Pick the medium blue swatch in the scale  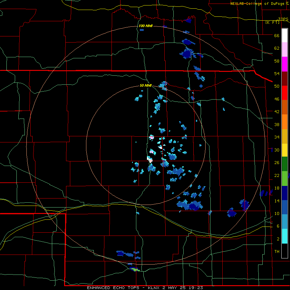pos(285,207)
